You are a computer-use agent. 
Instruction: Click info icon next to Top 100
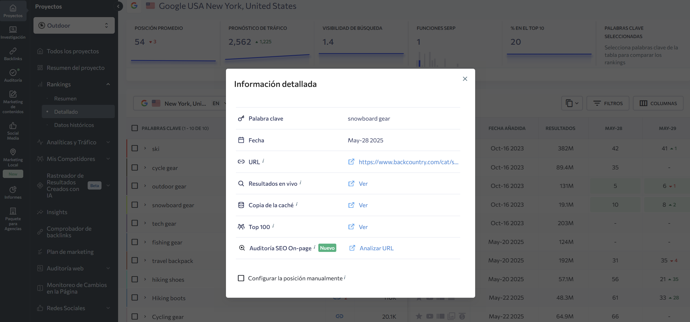[x=273, y=226]
